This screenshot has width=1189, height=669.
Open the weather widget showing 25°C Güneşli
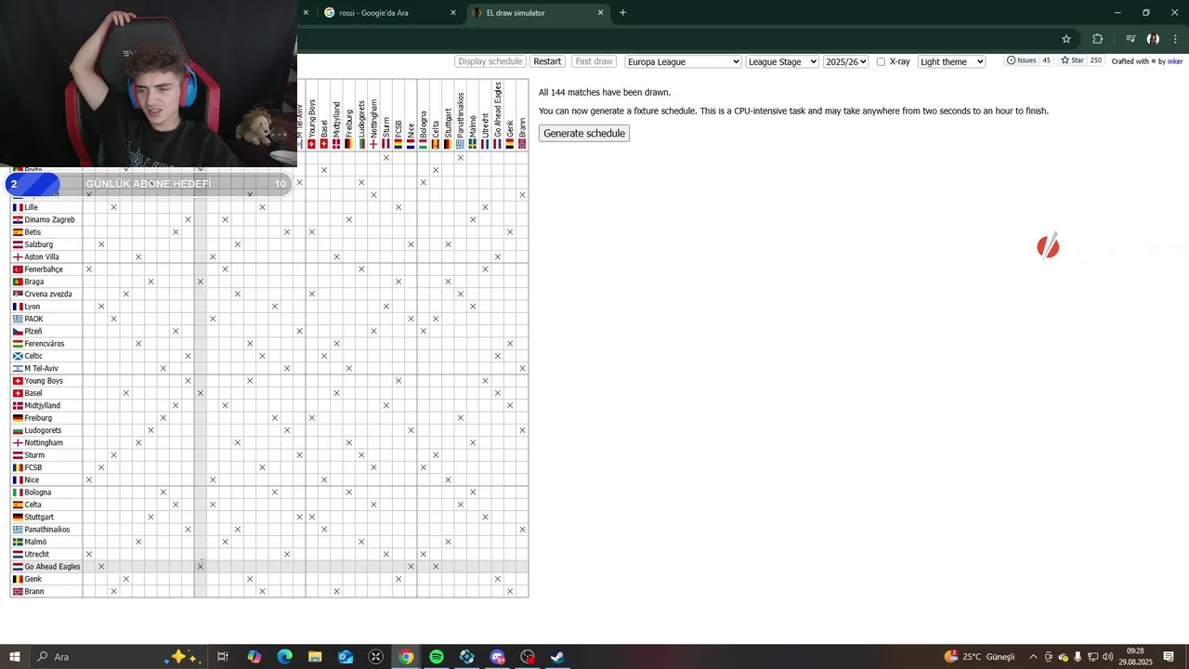pyautogui.click(x=979, y=657)
